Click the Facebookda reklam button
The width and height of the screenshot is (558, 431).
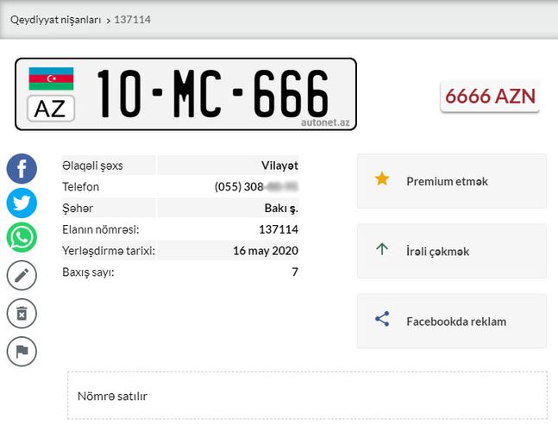click(x=452, y=321)
